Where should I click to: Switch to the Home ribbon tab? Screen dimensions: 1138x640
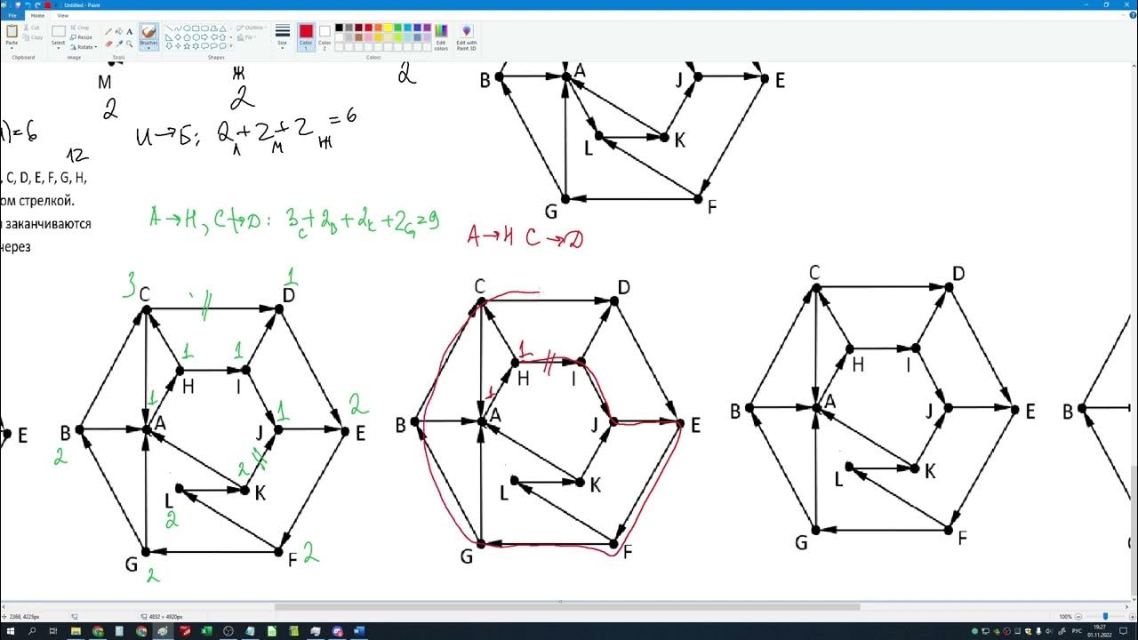coord(37,15)
